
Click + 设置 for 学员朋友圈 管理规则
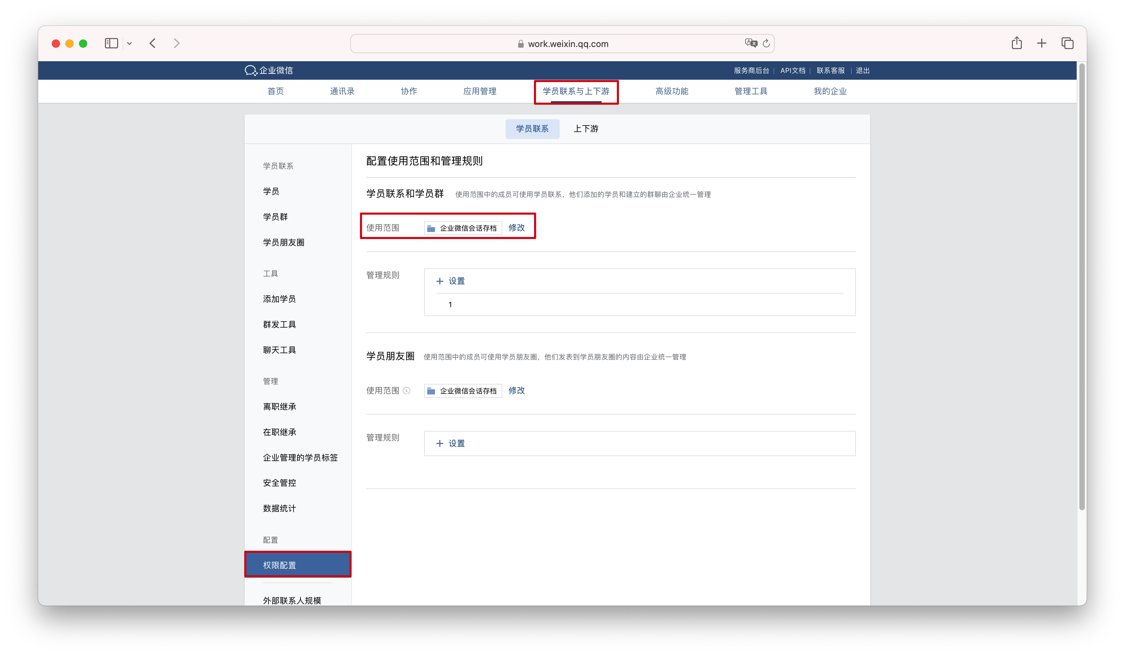[x=450, y=443]
